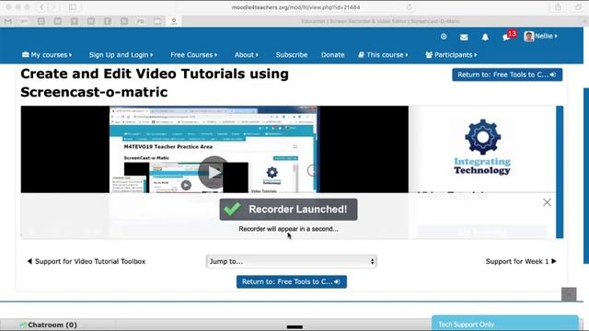
Task: Click the vertical page scrollbar
Action: click(586, 176)
